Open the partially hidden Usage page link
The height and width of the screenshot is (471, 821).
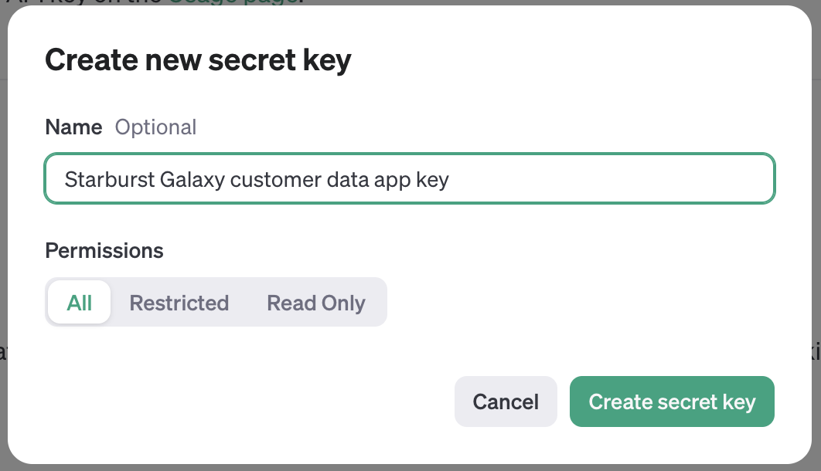tap(232, 2)
